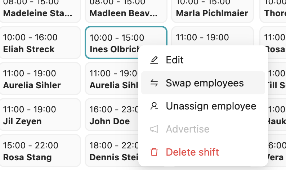This screenshot has height=170, width=286.
Task: Select Swap employees menu entry
Action: (x=204, y=83)
